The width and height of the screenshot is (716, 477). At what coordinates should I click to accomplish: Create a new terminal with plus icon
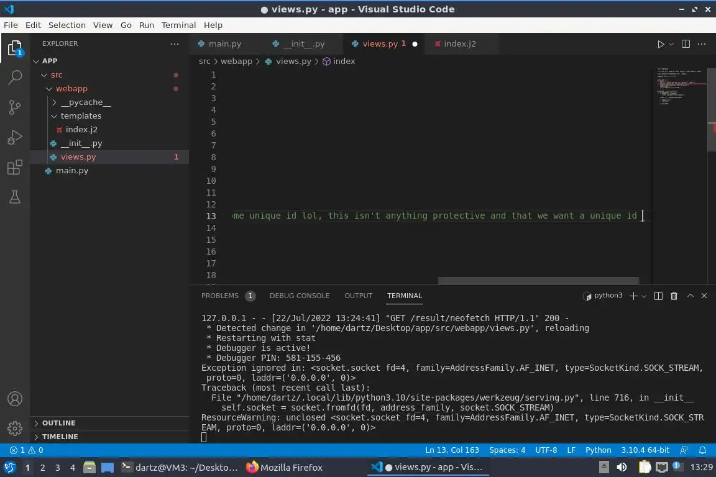(x=633, y=296)
